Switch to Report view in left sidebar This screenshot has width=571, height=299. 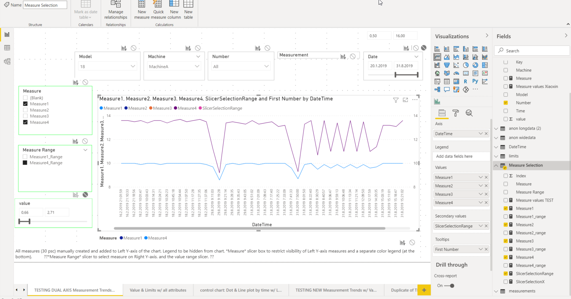[x=7, y=34]
